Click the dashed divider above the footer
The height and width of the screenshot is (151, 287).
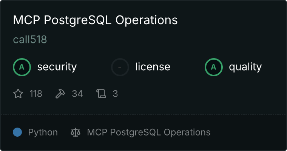(x=143, y=114)
